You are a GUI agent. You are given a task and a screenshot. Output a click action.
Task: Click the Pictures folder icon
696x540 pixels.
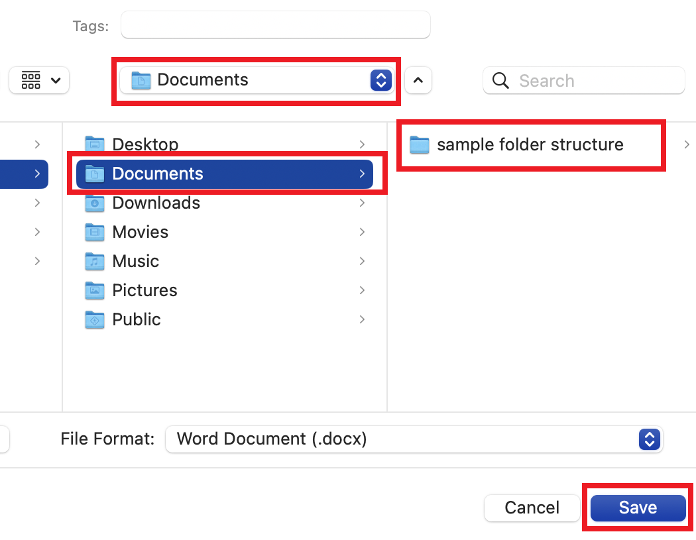tap(95, 290)
